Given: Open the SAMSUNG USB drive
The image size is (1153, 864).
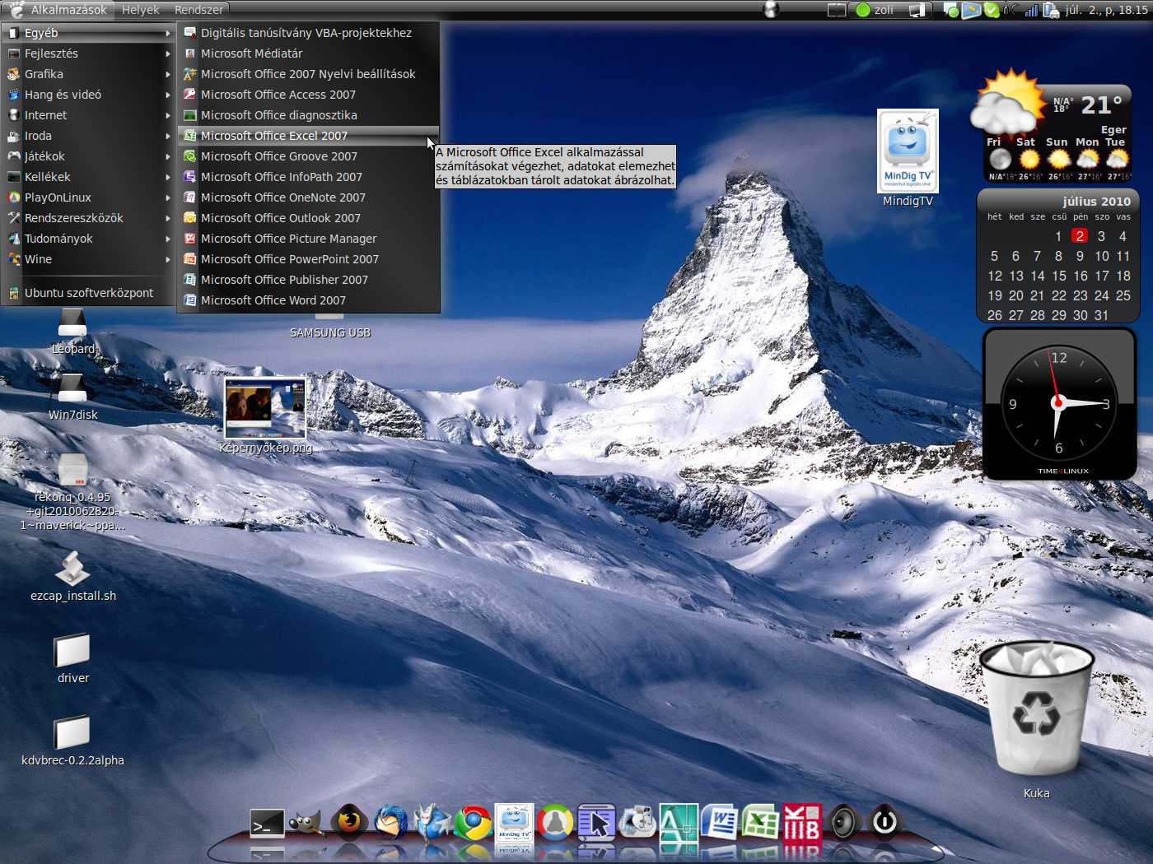Looking at the screenshot, I should [329, 326].
